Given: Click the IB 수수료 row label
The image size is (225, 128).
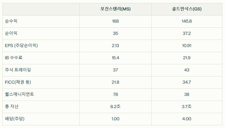Looking at the screenshot, I should point(14,58).
